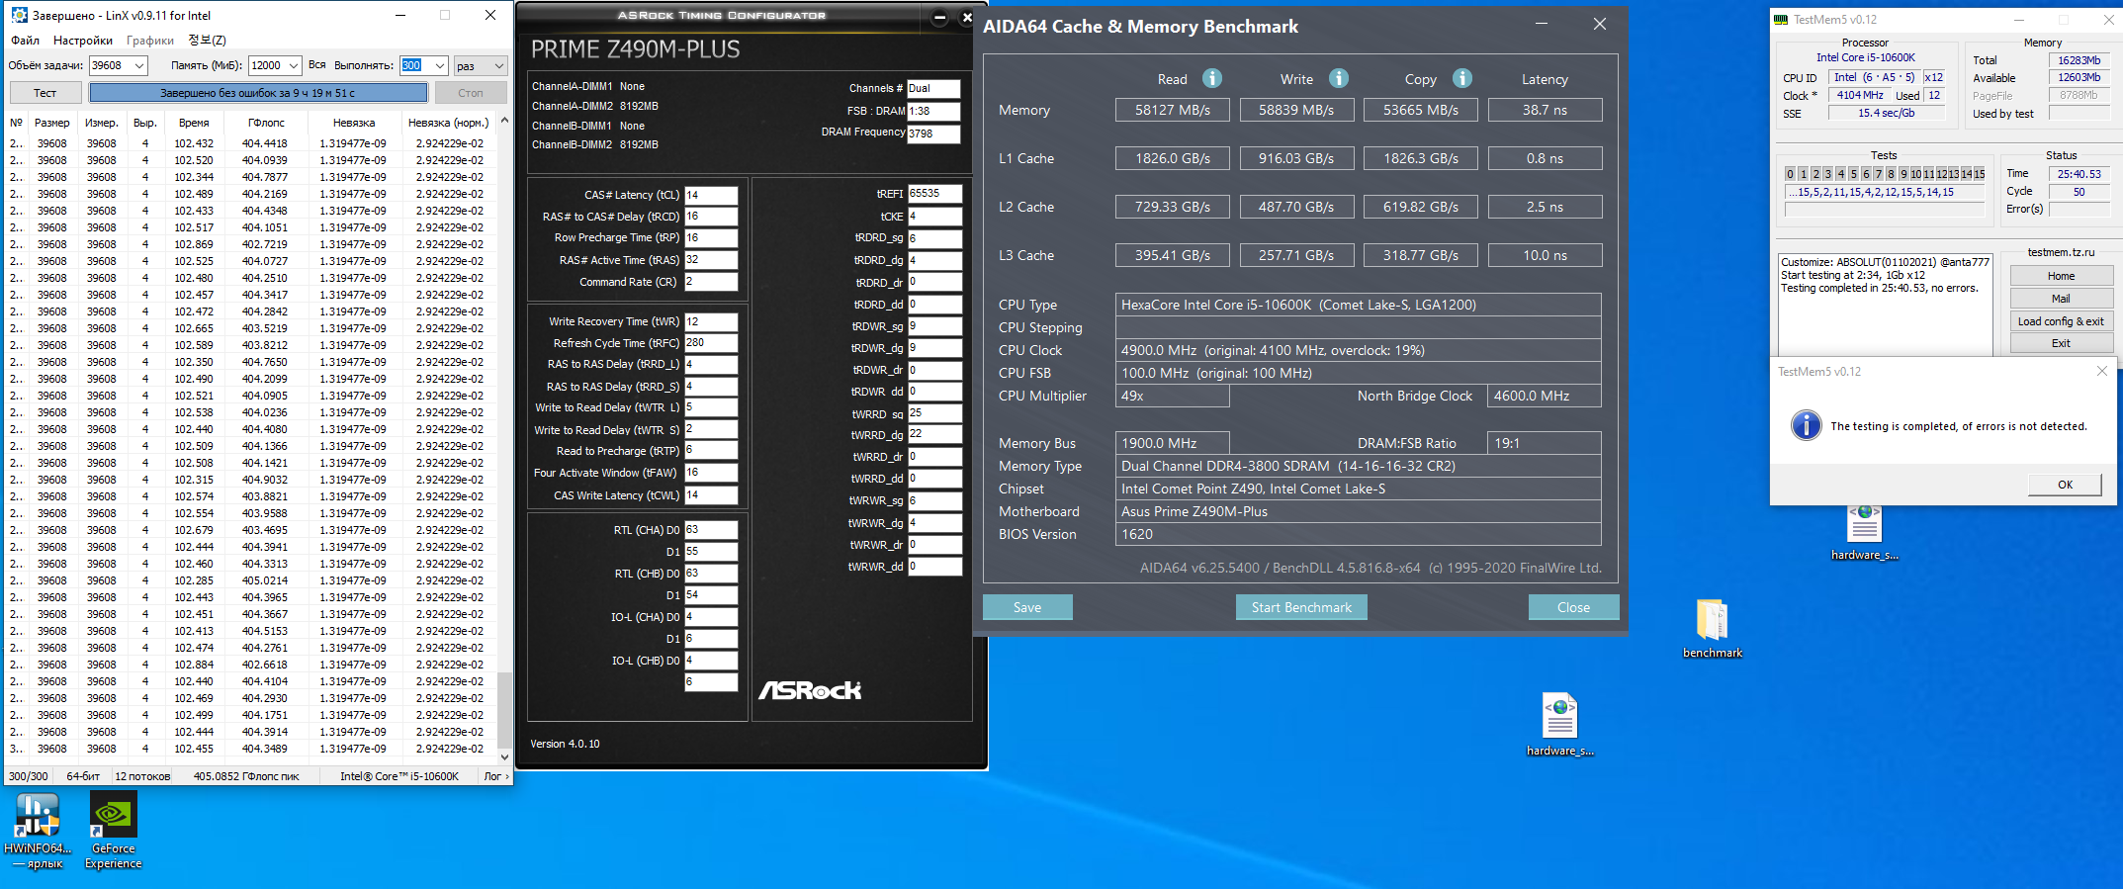Expand the Объём задачи dropdown in LinX
2123x889 pixels.
point(139,66)
